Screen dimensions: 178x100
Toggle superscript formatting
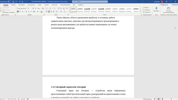click(31, 12)
